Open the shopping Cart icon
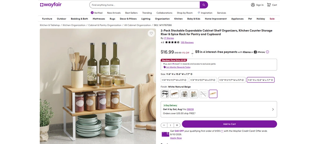 pyautogui.click(x=269, y=5)
